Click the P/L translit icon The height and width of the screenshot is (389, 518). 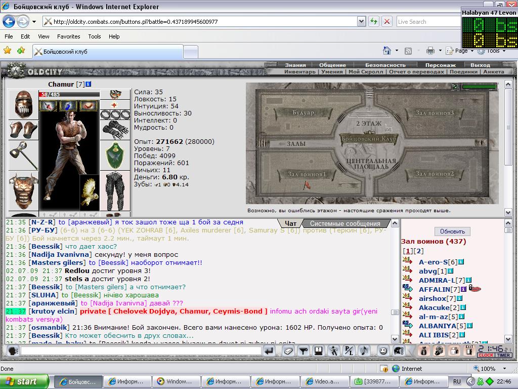click(349, 351)
